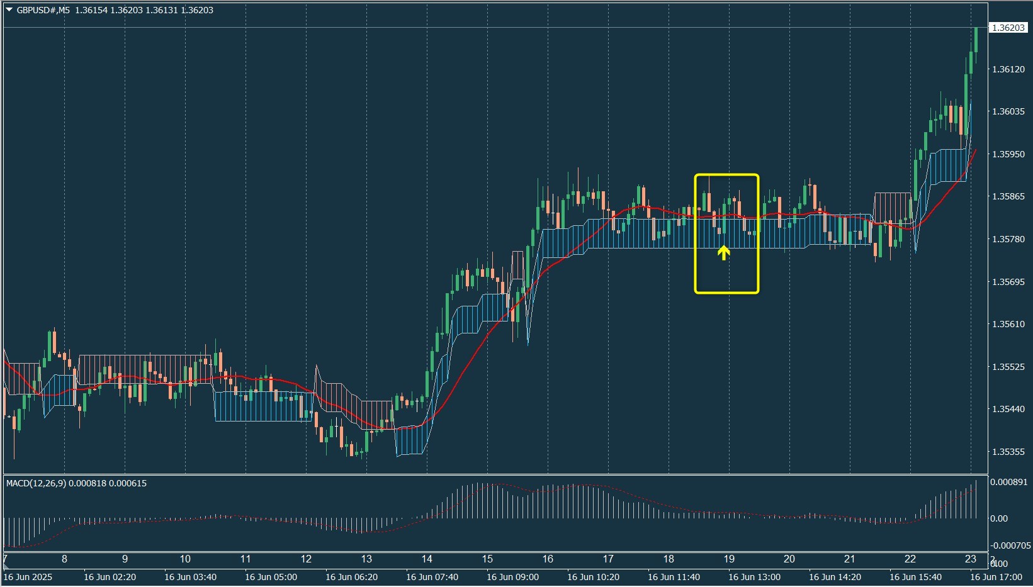Click the gray chart-start triangle marker at bottom-left
Image resolution: width=1033 pixels, height=587 pixels.
(6, 566)
